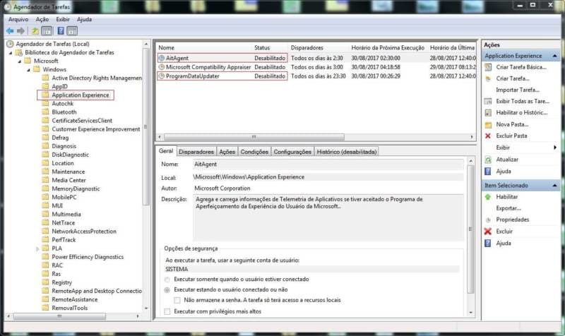
Task: Click the Microsoft Compatibility Appraiser task icon
Action: pyautogui.click(x=162, y=67)
